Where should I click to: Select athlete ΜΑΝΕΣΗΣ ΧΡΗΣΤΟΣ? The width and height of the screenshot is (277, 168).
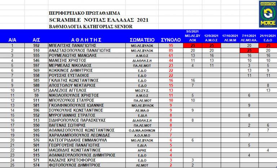[x=67, y=61]
